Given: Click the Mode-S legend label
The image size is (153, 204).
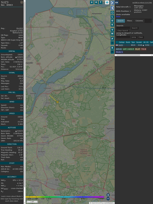Looking at the screenshot, I should tap(119, 52).
